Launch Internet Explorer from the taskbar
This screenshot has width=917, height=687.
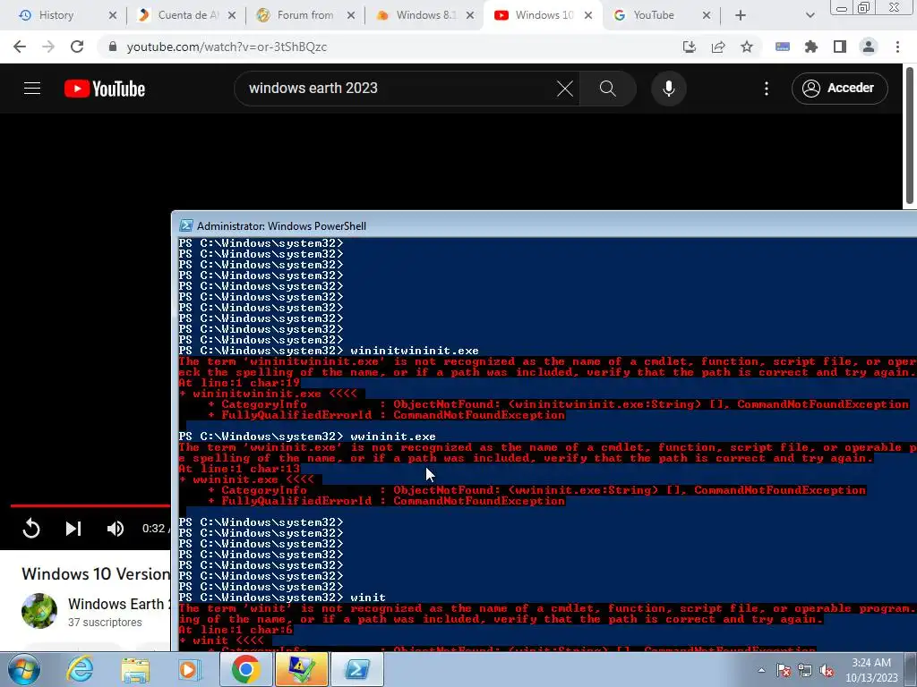(x=80, y=669)
